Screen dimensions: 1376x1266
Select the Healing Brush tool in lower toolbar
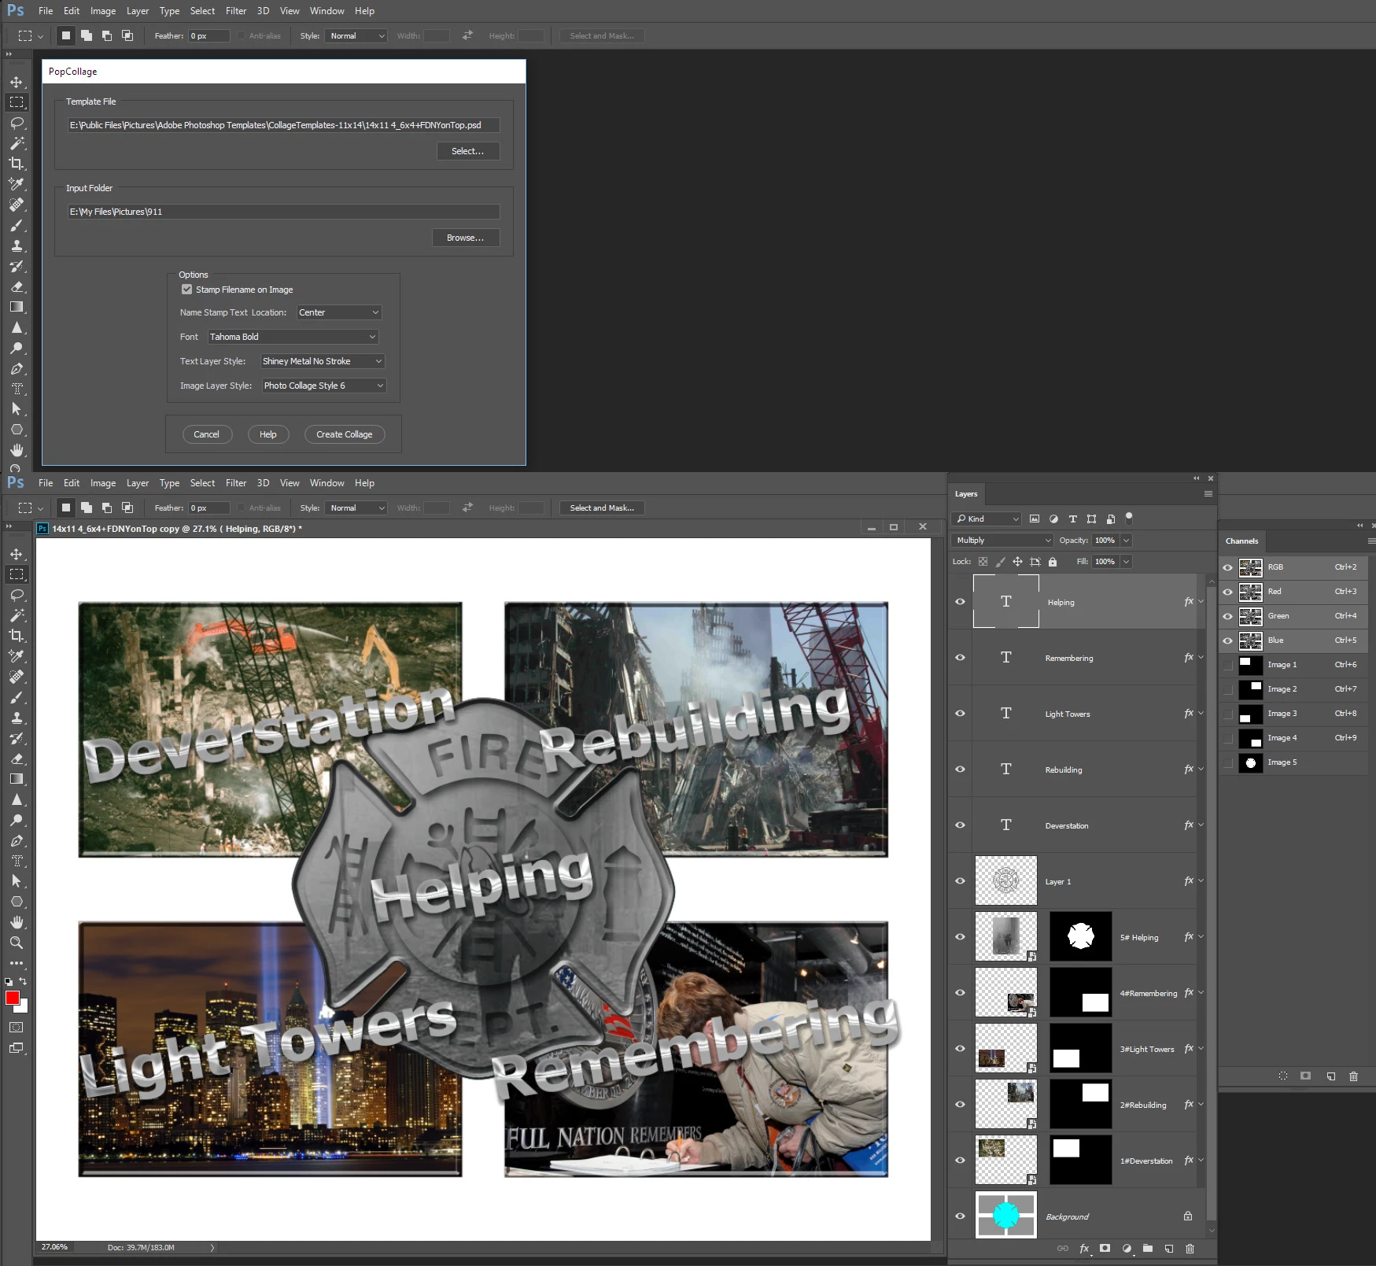point(16,677)
